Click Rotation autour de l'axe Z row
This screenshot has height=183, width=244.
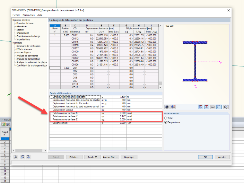click(106, 119)
